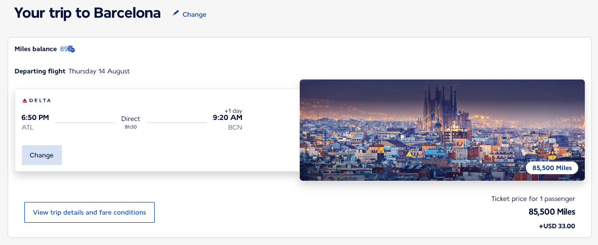This screenshot has width=598, height=245.
Task: Click the 9:20 AM arrival time
Action: pos(227,117)
